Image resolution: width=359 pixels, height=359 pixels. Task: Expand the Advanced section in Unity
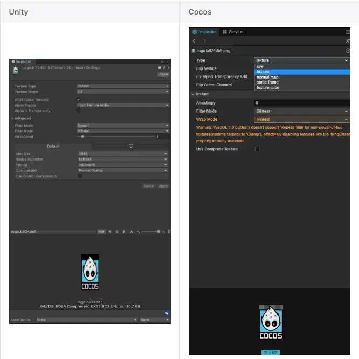(x=12, y=118)
